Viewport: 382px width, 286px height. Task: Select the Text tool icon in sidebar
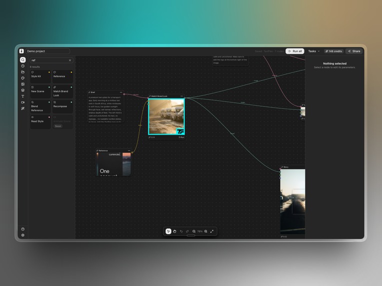[x=22, y=96]
